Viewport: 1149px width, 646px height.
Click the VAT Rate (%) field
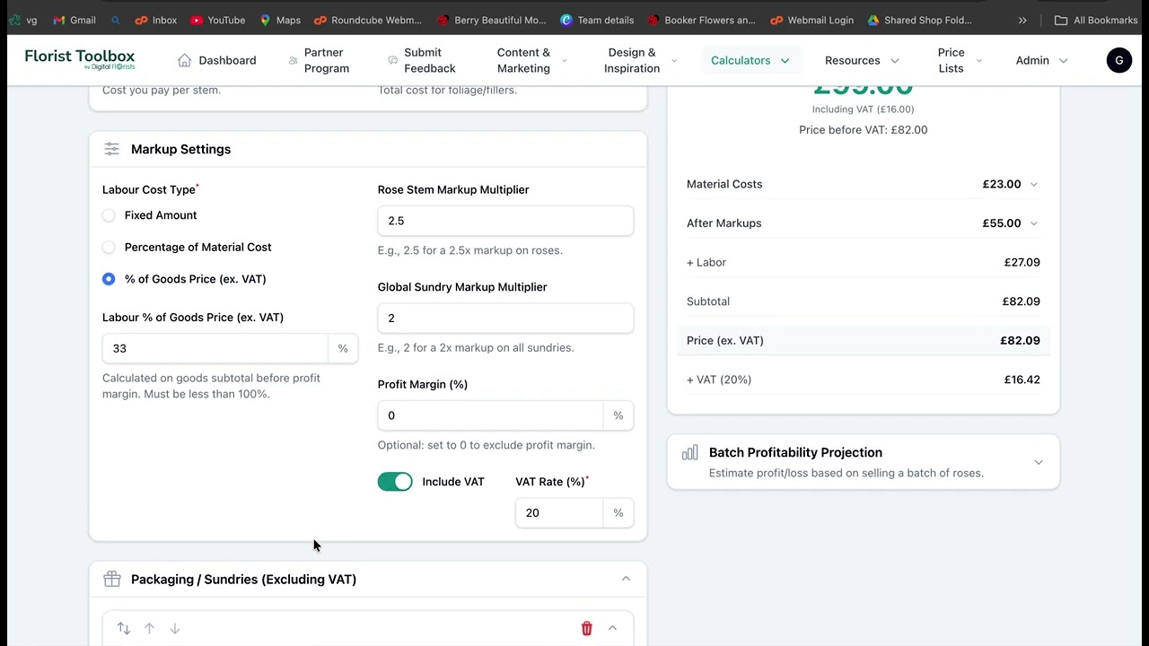pos(559,513)
